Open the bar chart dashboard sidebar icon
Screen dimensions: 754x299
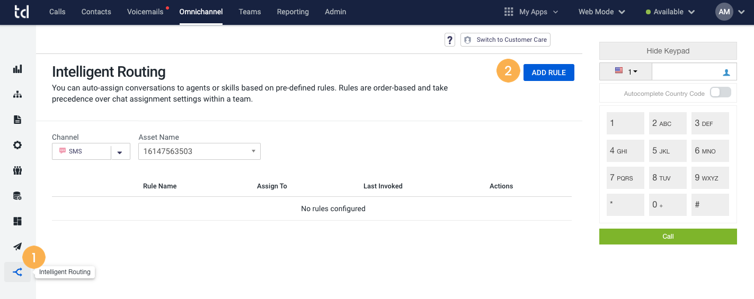point(17,69)
